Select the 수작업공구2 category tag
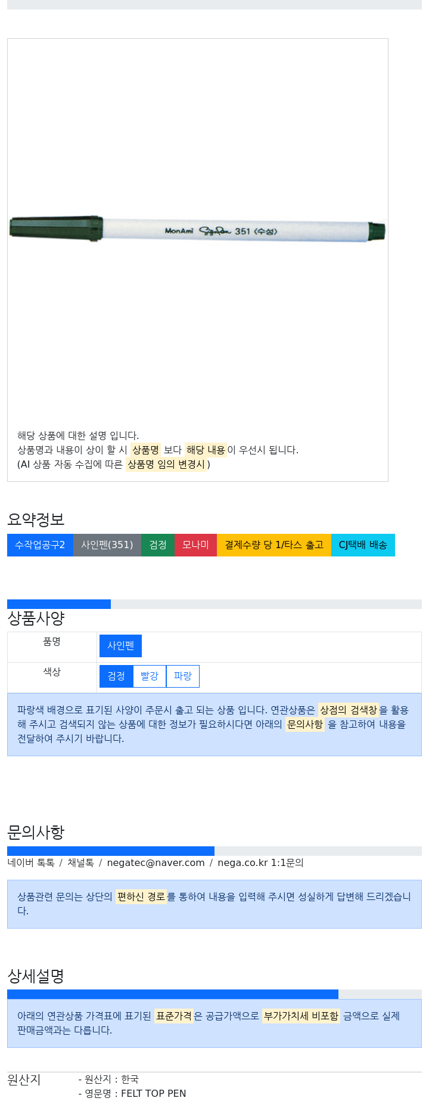The image size is (429, 1101). coord(40,545)
